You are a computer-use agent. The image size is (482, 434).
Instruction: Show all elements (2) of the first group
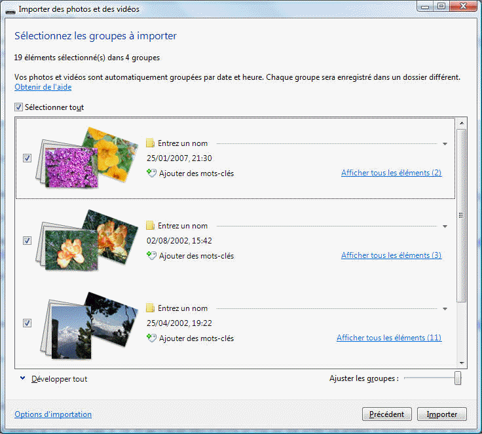tap(392, 173)
